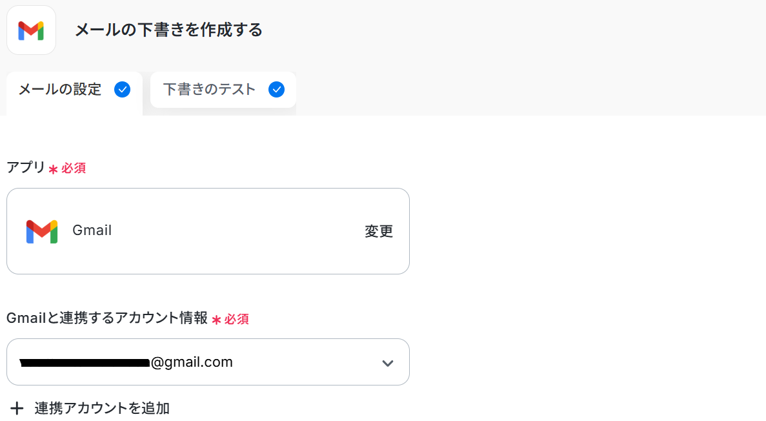This screenshot has height=421, width=766.
Task: Click the 連携アカウントを追加 link
Action: 102,408
